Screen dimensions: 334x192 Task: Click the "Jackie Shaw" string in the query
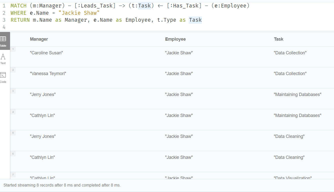click(79, 13)
